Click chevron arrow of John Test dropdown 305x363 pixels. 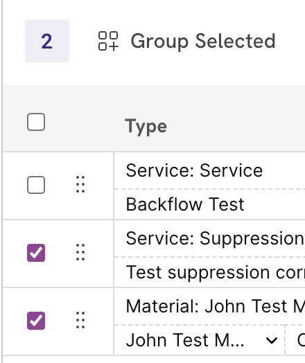[x=272, y=341]
